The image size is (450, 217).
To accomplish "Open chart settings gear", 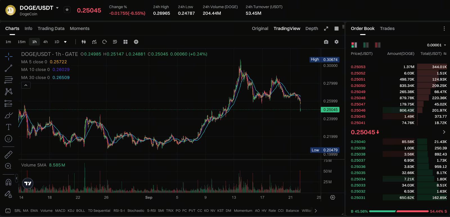I will [336, 42].
